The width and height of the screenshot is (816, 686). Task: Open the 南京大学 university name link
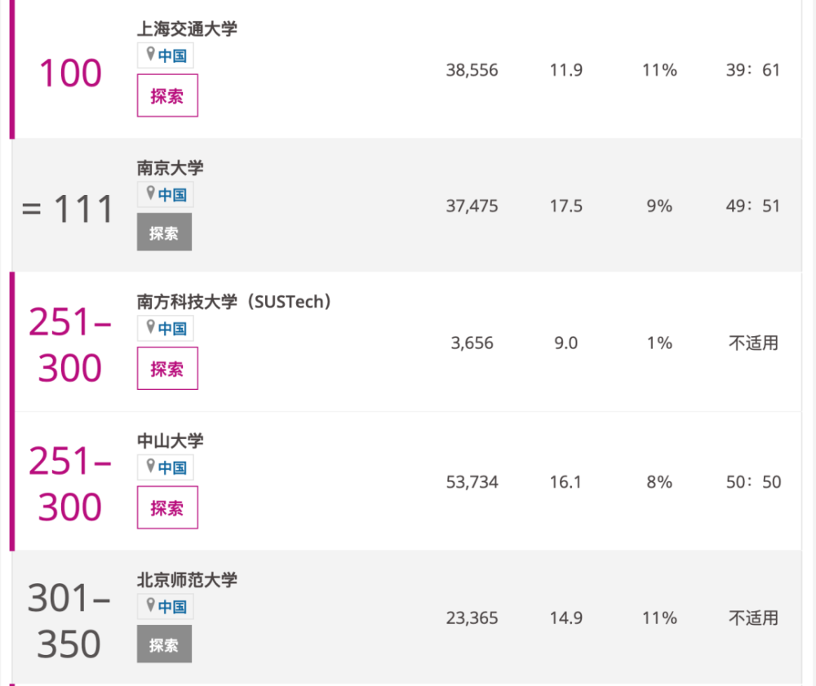(171, 167)
